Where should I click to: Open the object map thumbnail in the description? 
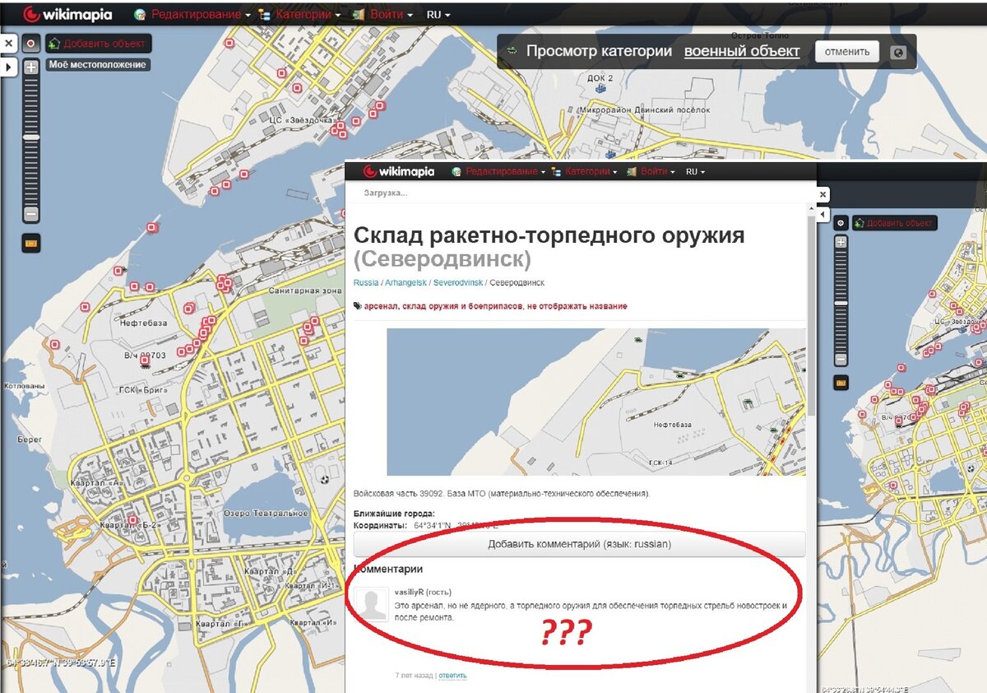[596, 402]
